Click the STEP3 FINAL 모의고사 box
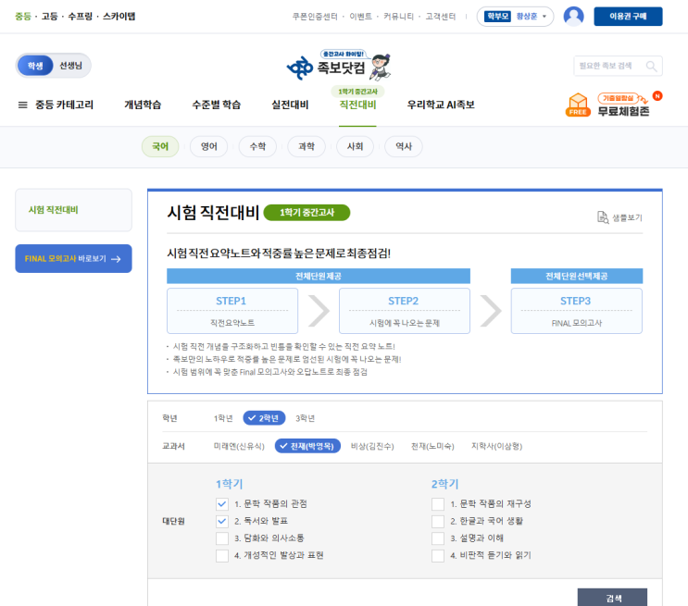688x606 pixels. 577,311
